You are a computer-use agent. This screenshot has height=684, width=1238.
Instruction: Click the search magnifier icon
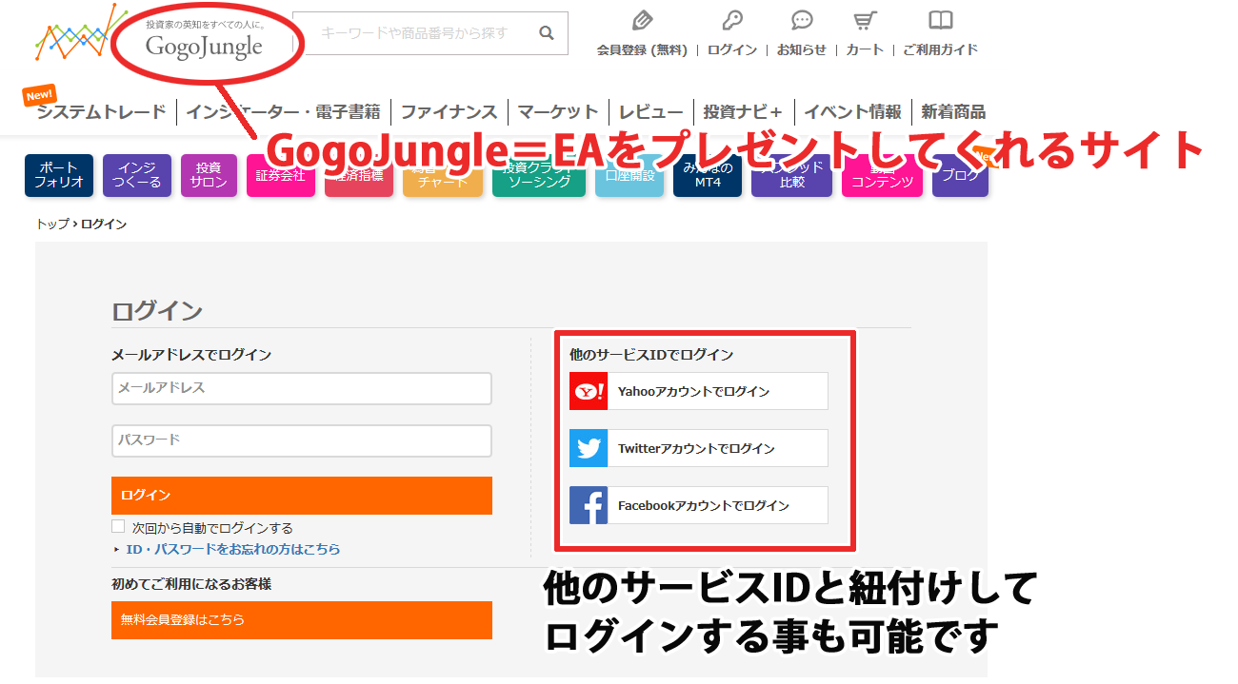pos(547,33)
